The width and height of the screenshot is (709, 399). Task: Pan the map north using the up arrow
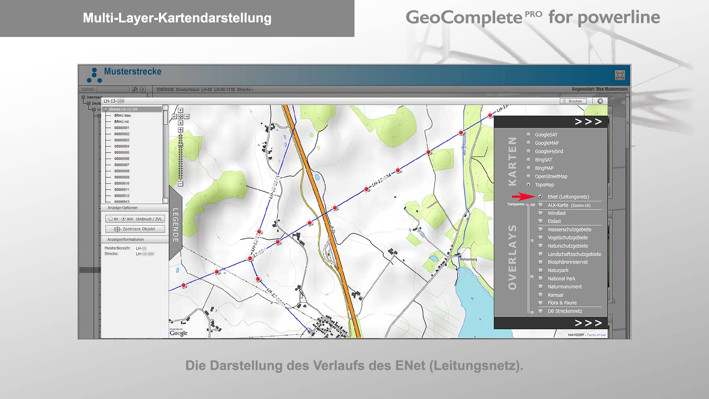[181, 111]
